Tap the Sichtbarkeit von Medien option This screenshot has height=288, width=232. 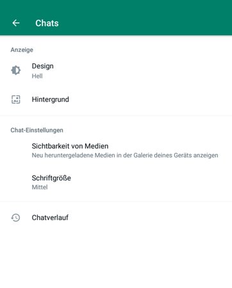click(116, 150)
